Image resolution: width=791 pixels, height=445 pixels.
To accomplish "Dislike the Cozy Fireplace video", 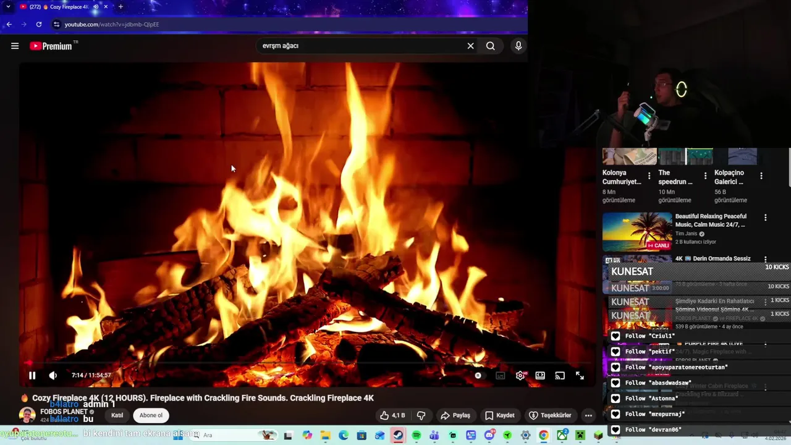I will click(421, 415).
